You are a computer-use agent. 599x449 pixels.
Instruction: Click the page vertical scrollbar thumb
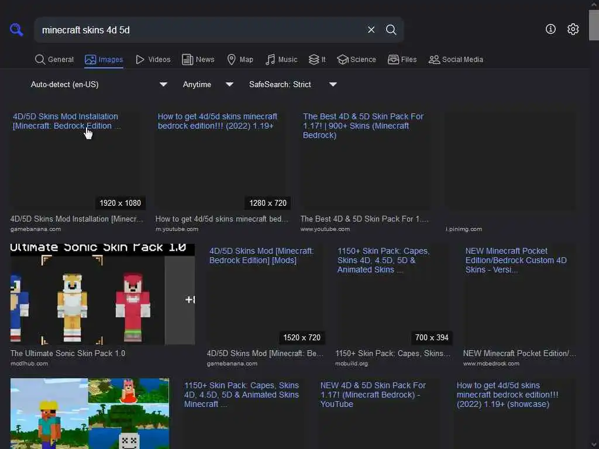tap(594, 25)
